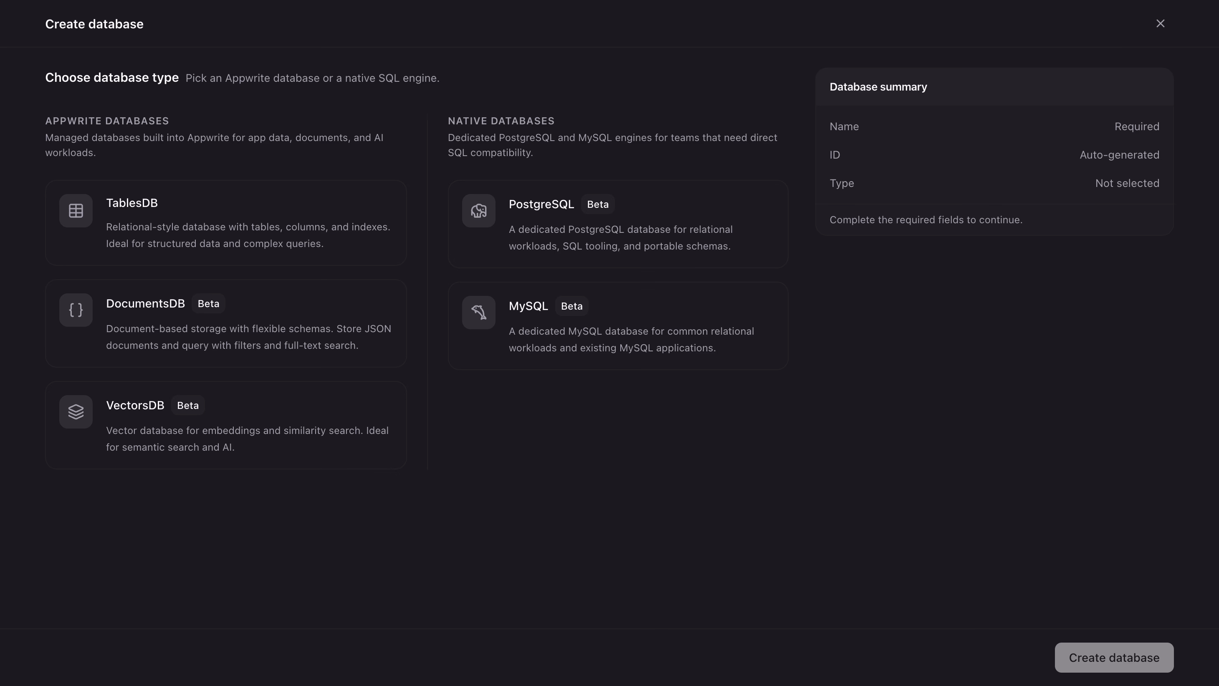Click the Create database button

pos(1114,657)
